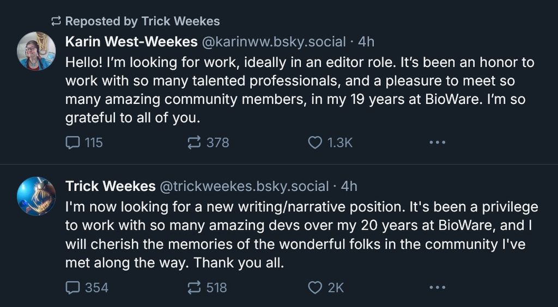Image resolution: width=558 pixels, height=307 pixels.
Task: Click the Reposted by Trick Weekes label
Action: 142,21
